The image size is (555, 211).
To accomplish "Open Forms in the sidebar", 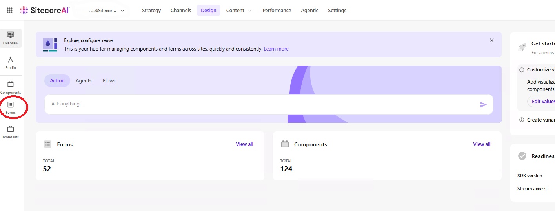I will [11, 107].
